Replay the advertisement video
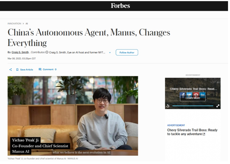Screen dimensions: 230x164 [x=168, y=106]
